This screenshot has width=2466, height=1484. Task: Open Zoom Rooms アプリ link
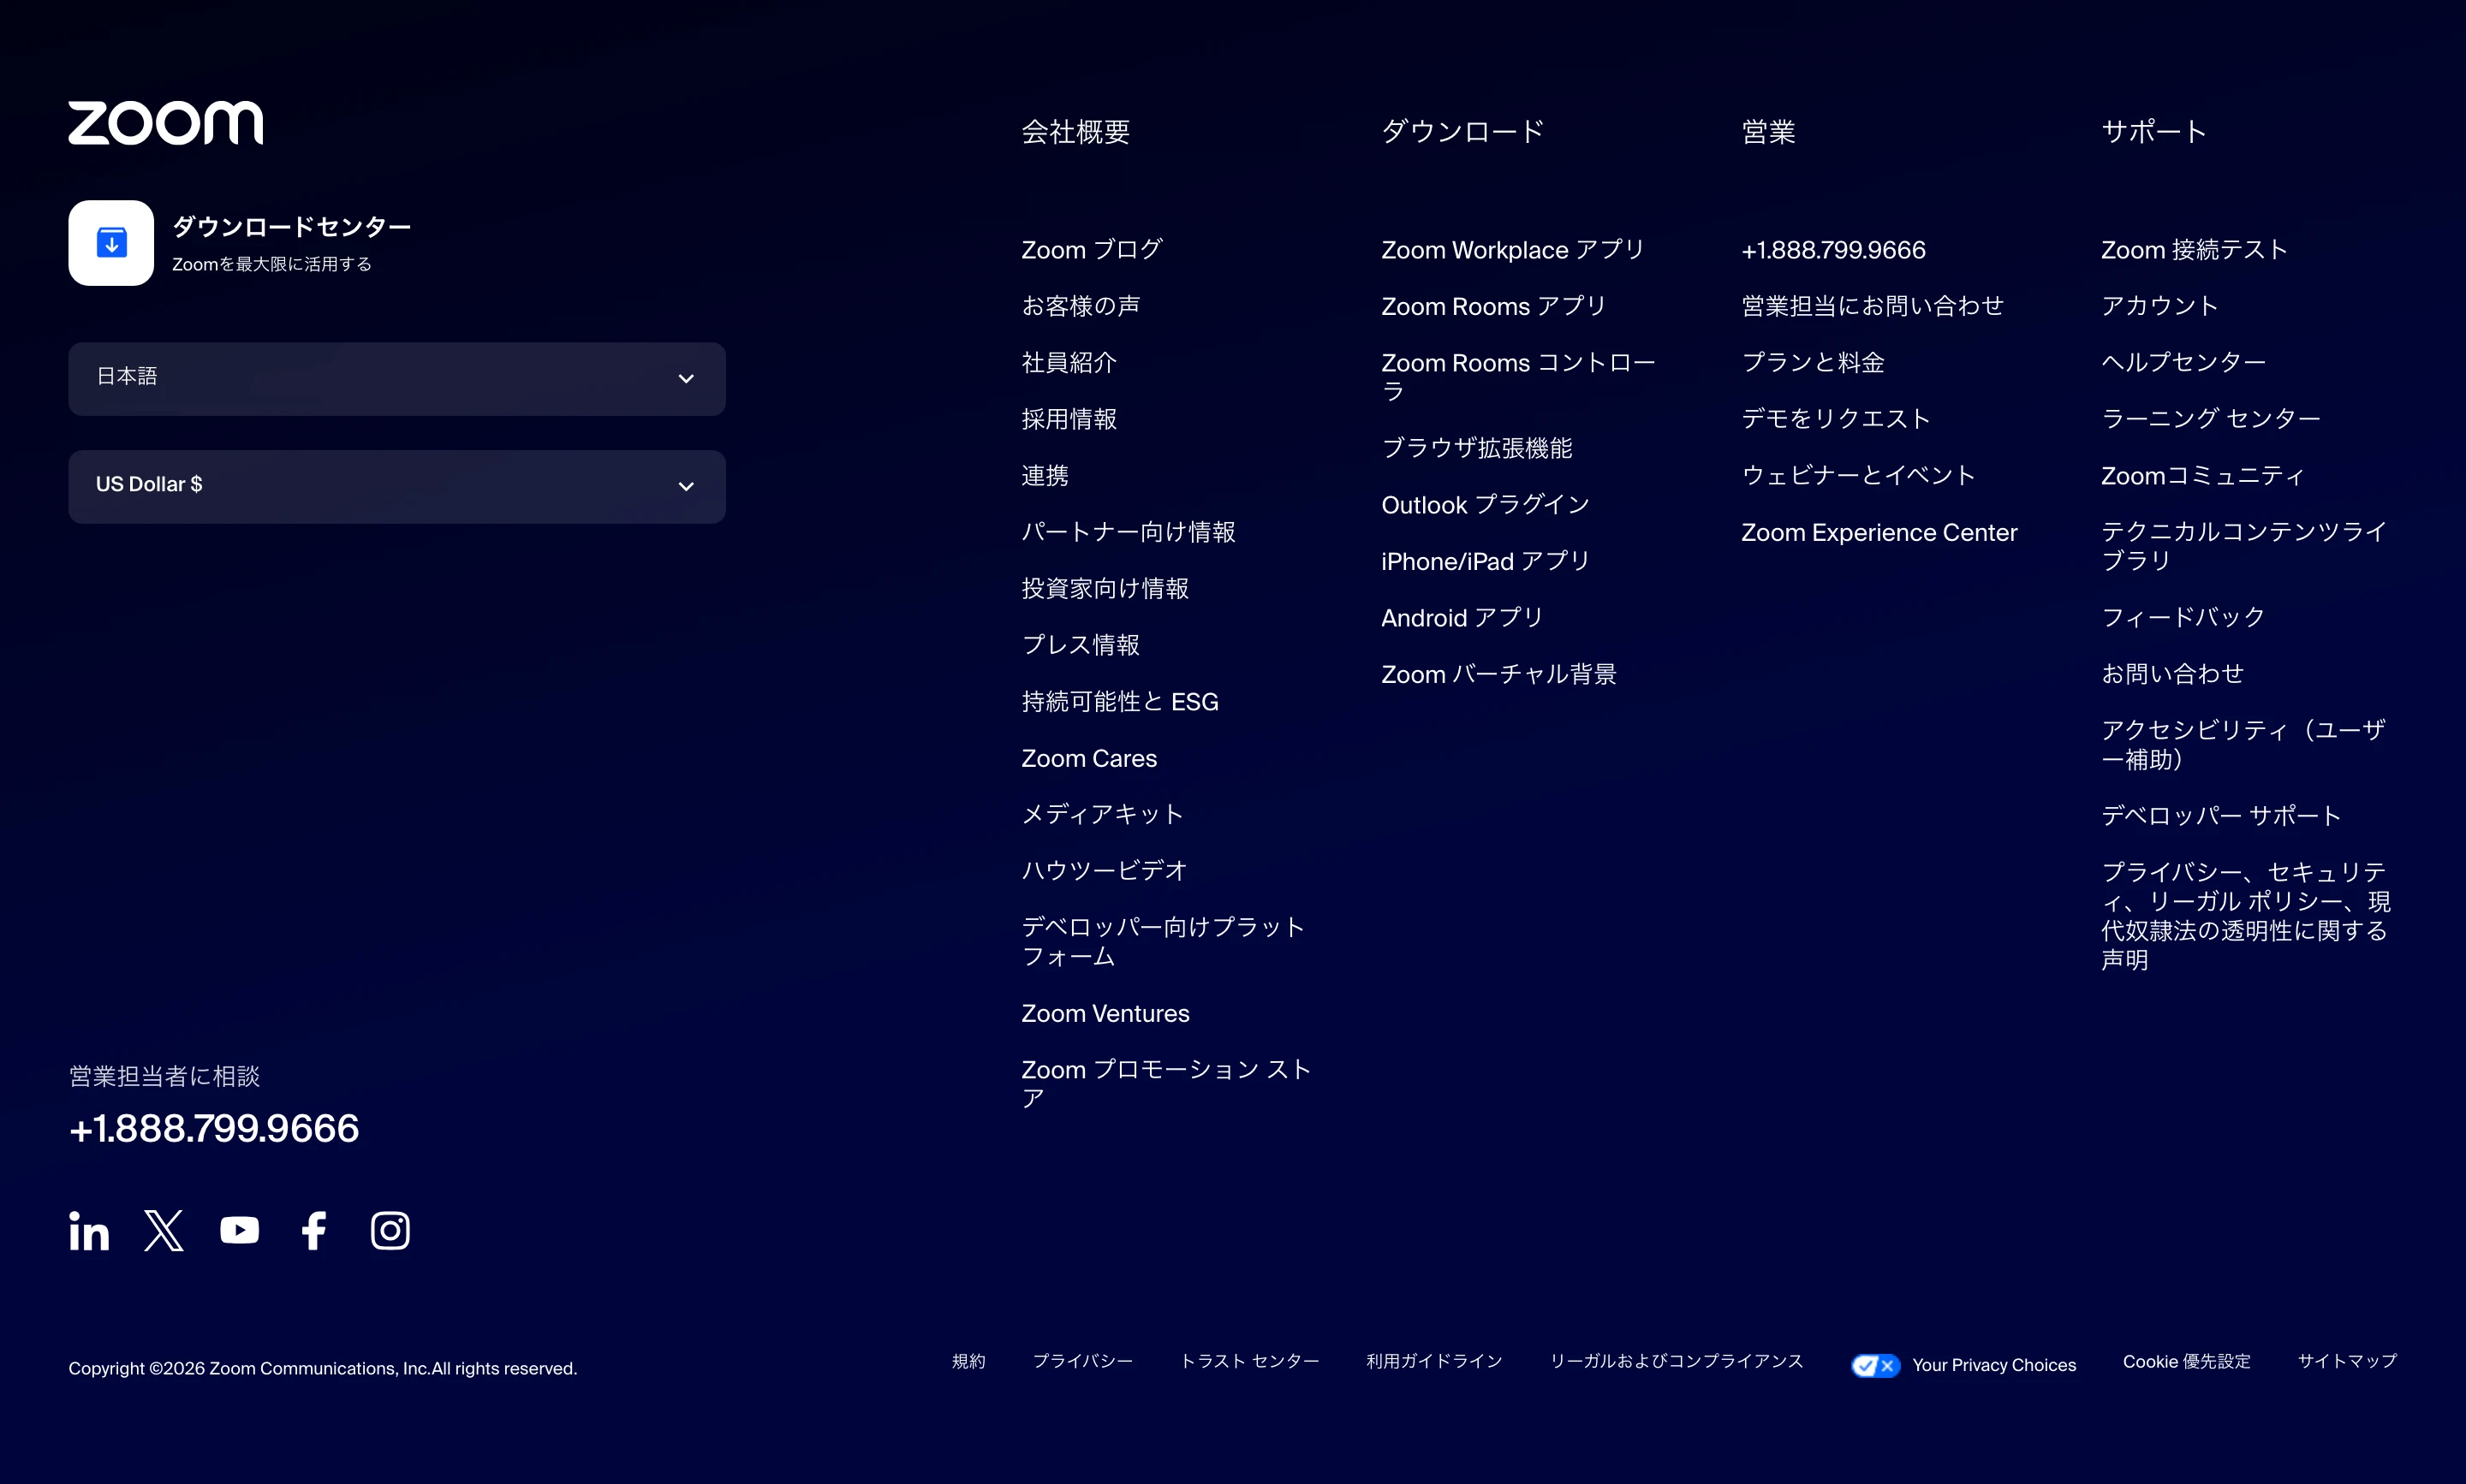(x=1493, y=306)
